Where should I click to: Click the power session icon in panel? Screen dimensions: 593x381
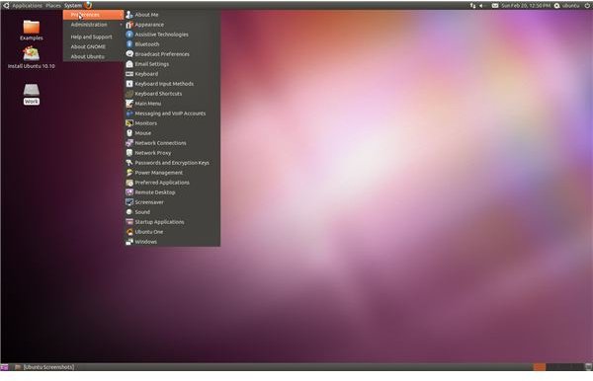click(587, 5)
